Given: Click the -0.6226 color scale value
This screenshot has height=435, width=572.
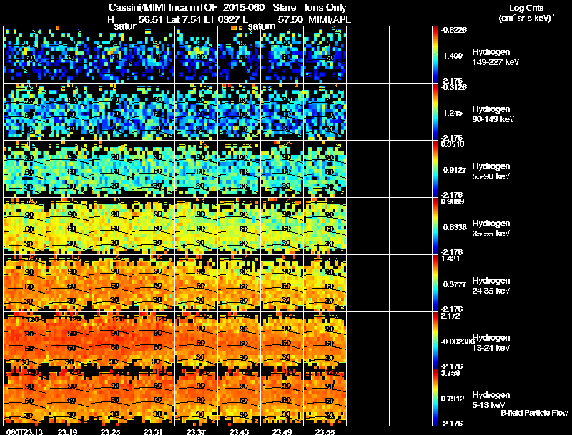Looking at the screenshot, I should tap(453, 30).
